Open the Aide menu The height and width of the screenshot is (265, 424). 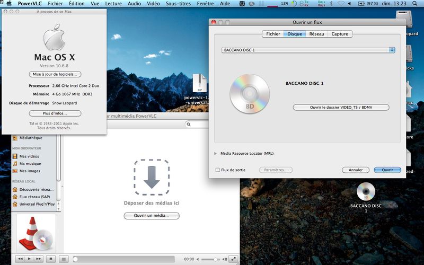pos(225,4)
